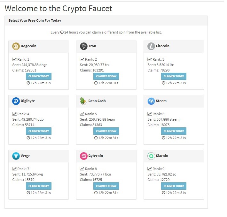Click the Bean Cash green mascot icon

coord(83,101)
